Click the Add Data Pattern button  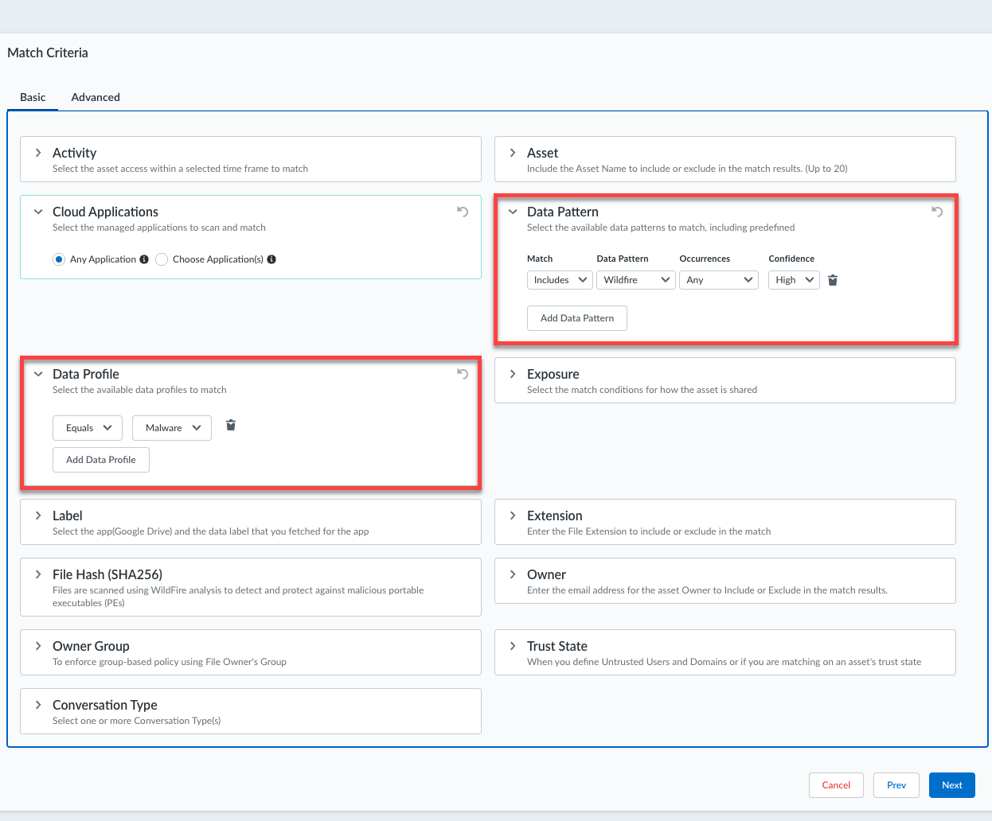(577, 318)
